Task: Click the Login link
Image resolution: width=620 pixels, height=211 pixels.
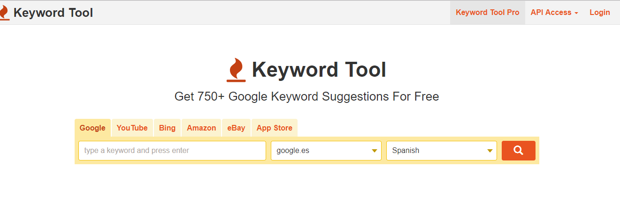Action: pyautogui.click(x=599, y=13)
